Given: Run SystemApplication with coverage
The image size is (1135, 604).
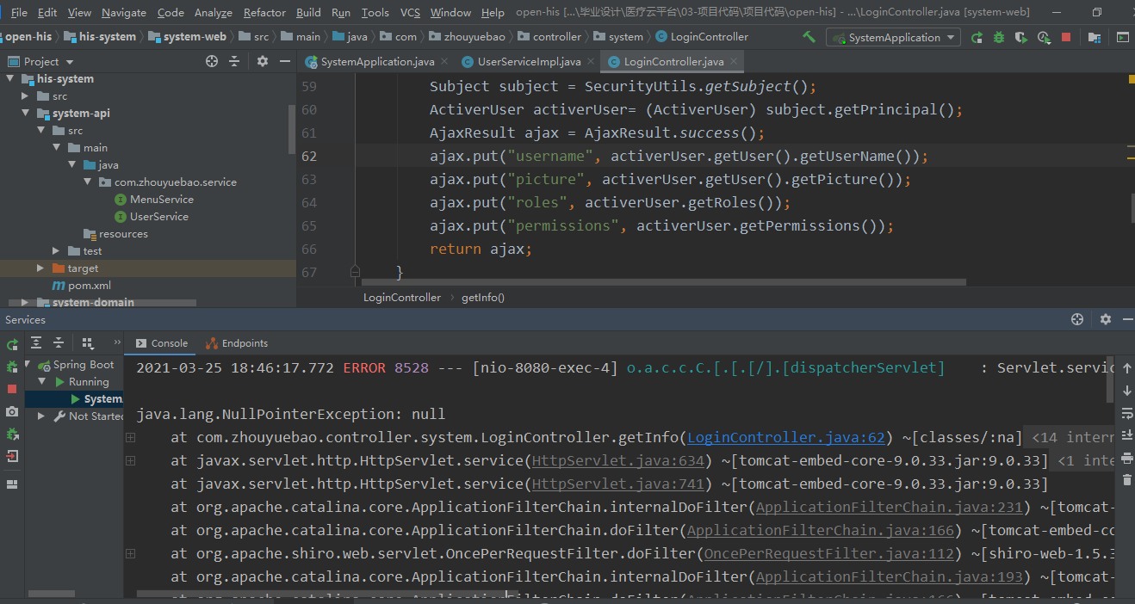Looking at the screenshot, I should [1021, 37].
